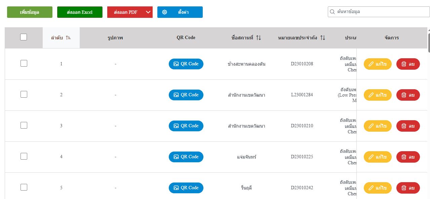Open the ตั้งค่า settings menu
The width and height of the screenshot is (430, 199).
click(x=180, y=12)
